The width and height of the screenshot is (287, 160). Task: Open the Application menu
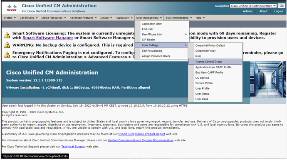[124, 18]
